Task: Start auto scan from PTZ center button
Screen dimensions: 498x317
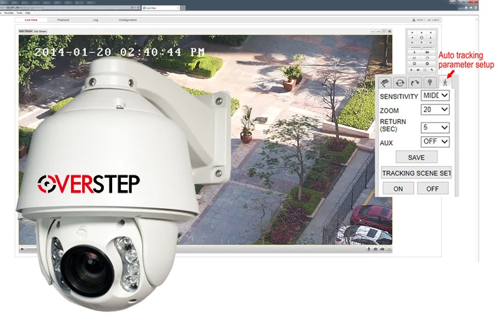Action: (x=421, y=38)
